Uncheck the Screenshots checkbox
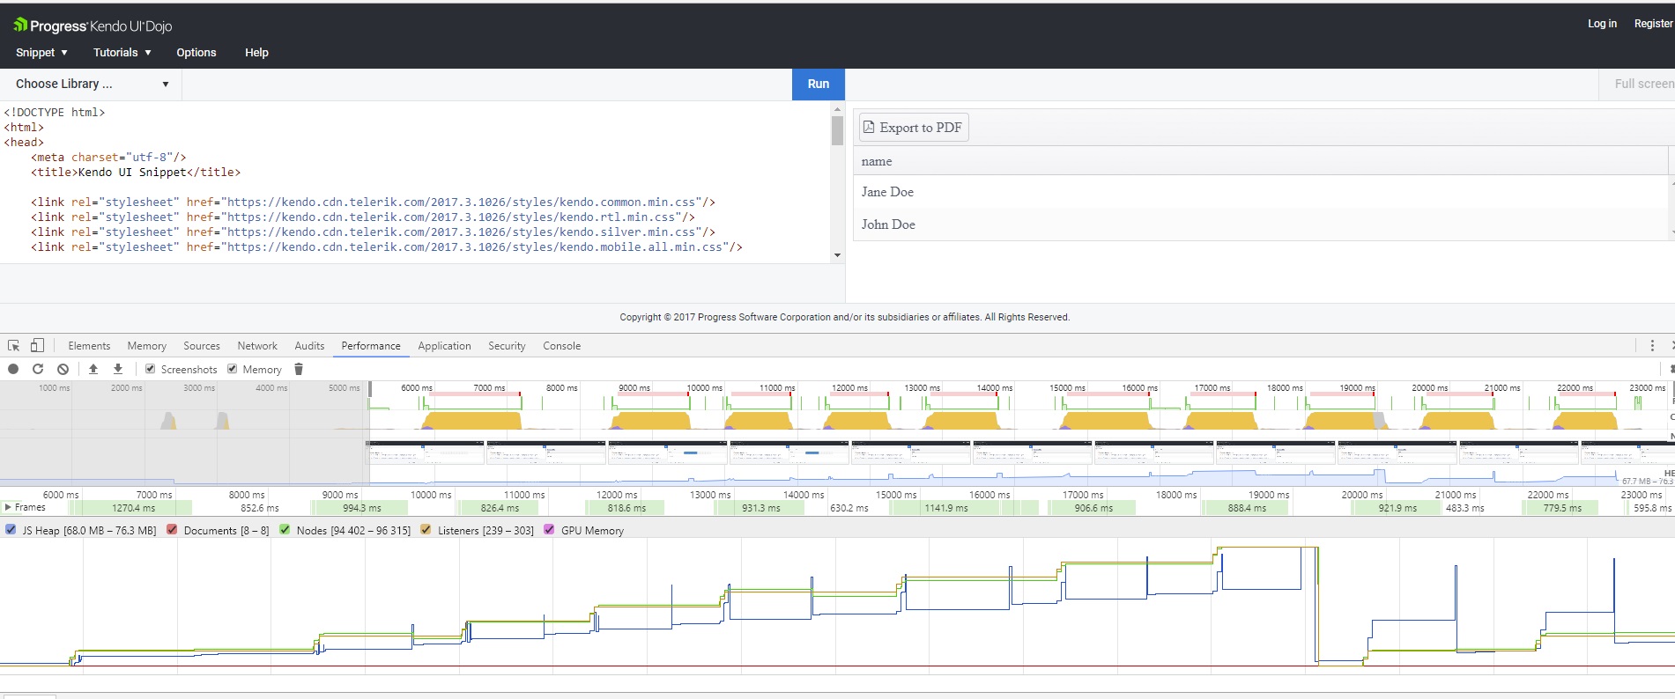 click(151, 369)
